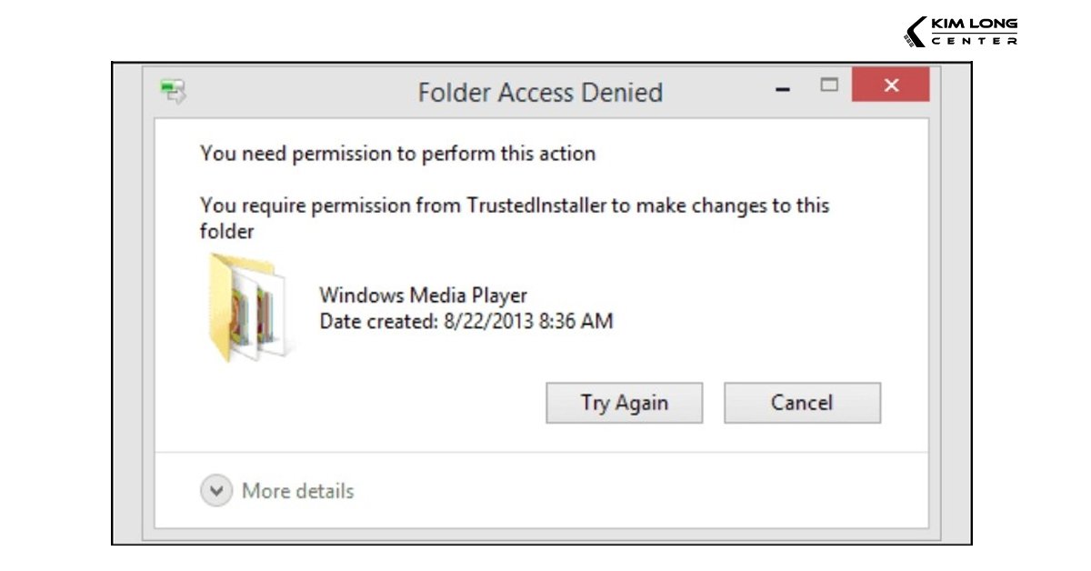Click the CENTER text under the logo
Screen dimensions: 1091x571
[x=975, y=41]
